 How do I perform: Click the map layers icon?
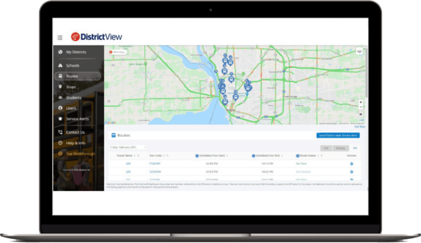click(x=360, y=51)
